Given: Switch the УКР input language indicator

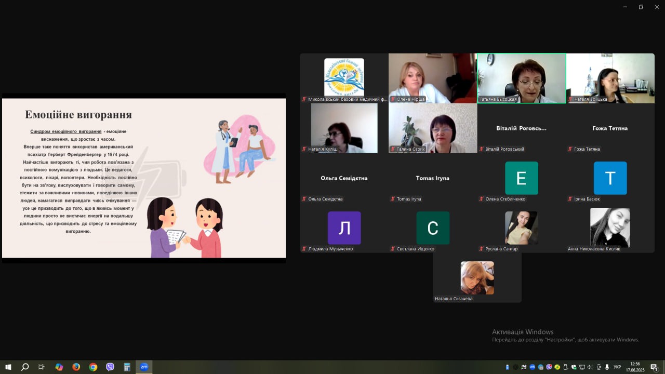Looking at the screenshot, I should (617, 367).
